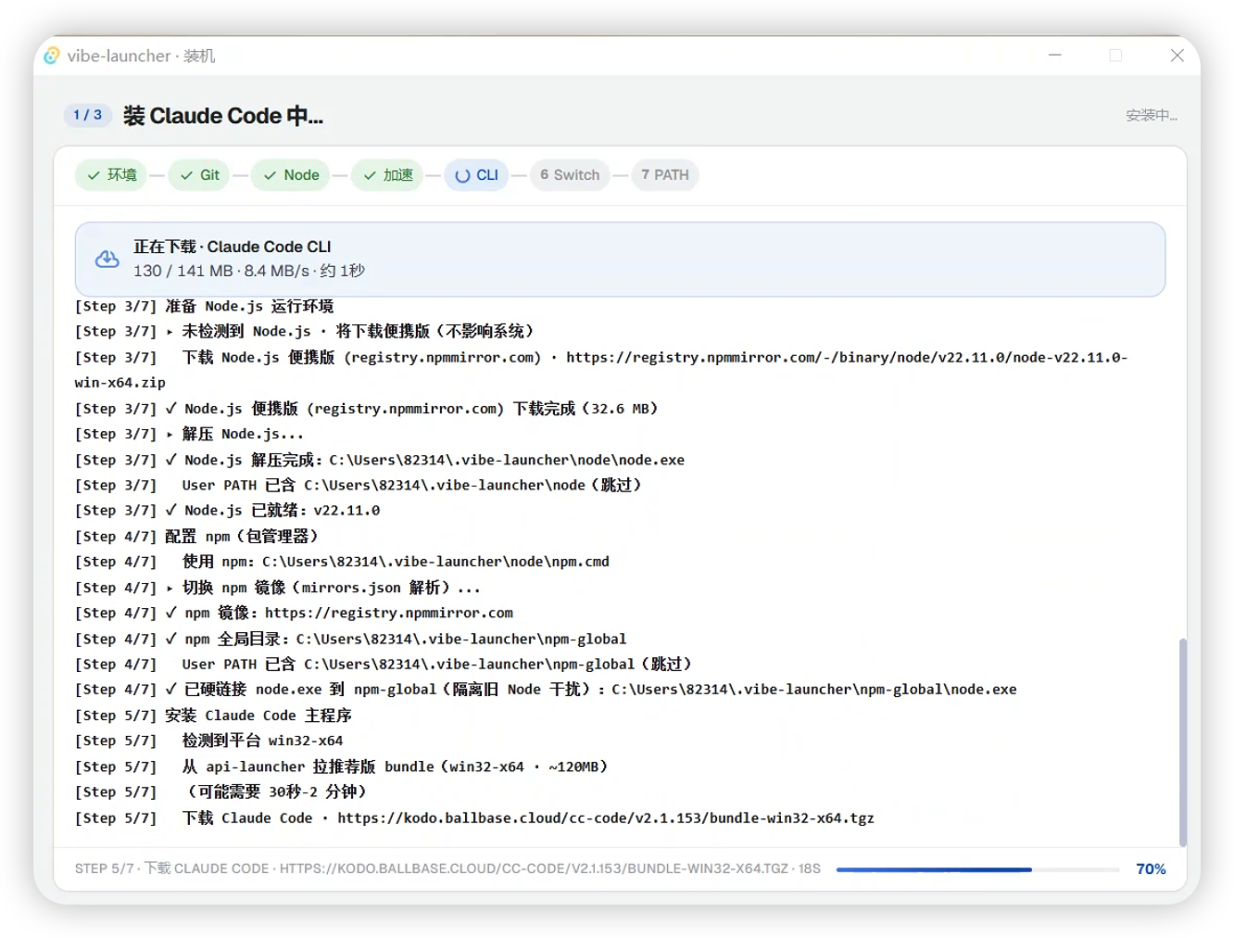The height and width of the screenshot is (938, 1234).
Task: Click the log panel vertical scrollbar
Action: (x=1183, y=742)
